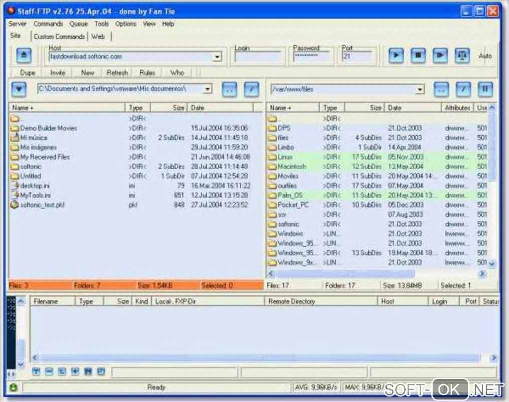Switch to the Custom Commands tab

click(x=59, y=37)
